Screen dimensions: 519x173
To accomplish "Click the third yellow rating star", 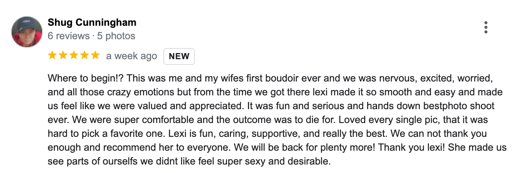I will click(73, 56).
